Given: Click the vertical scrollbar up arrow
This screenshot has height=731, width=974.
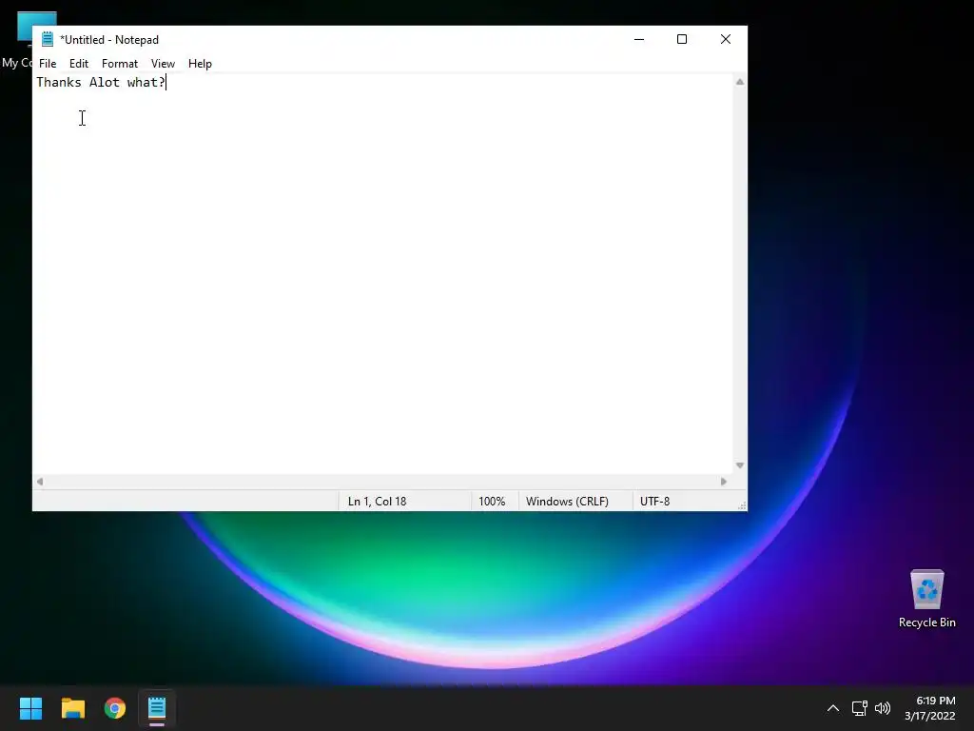Looking at the screenshot, I should click(x=740, y=82).
